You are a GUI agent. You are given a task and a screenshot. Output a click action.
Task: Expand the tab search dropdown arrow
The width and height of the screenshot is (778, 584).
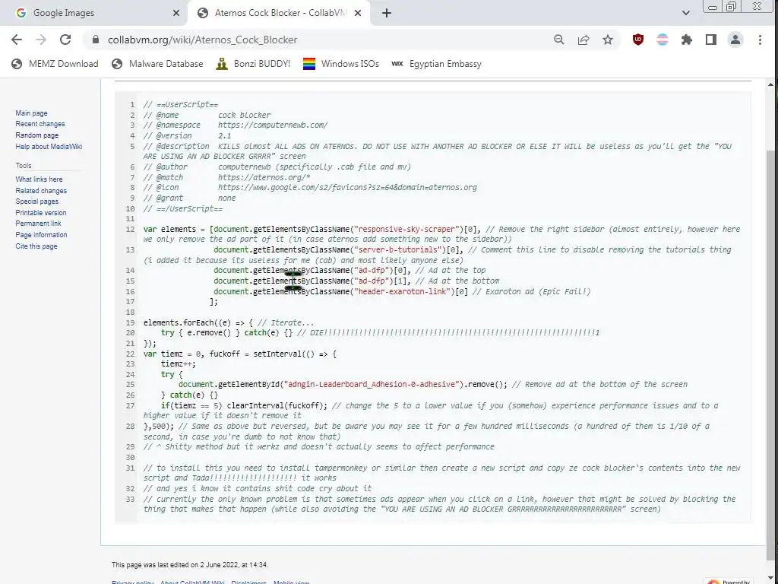click(686, 13)
